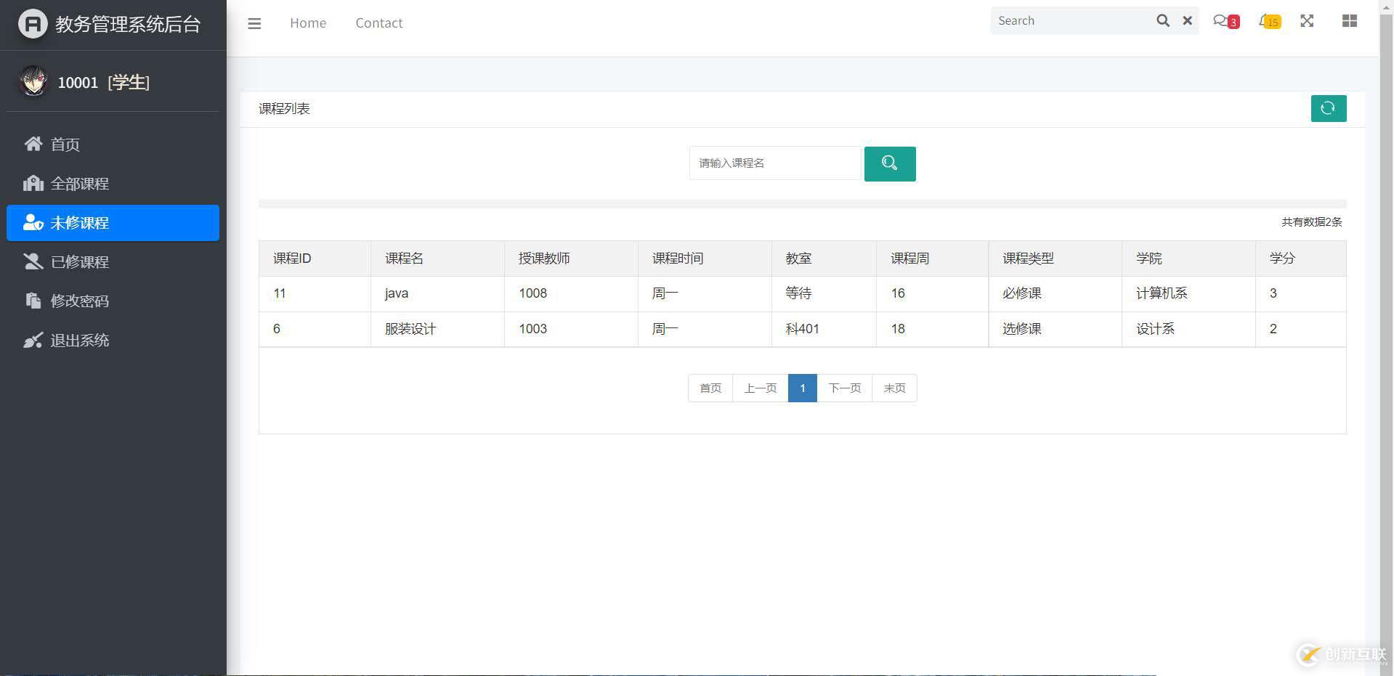This screenshot has width=1394, height=676.
Task: Toggle fullscreen using the expand arrows icon
Action: (x=1307, y=21)
